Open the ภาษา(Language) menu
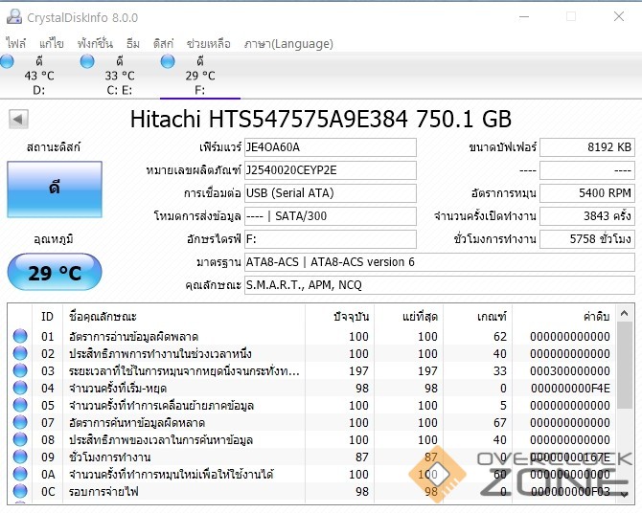The height and width of the screenshot is (513, 642). 288,43
